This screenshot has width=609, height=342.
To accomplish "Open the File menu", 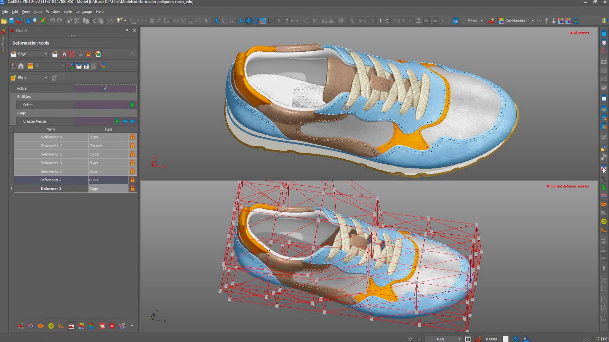I will coord(5,11).
